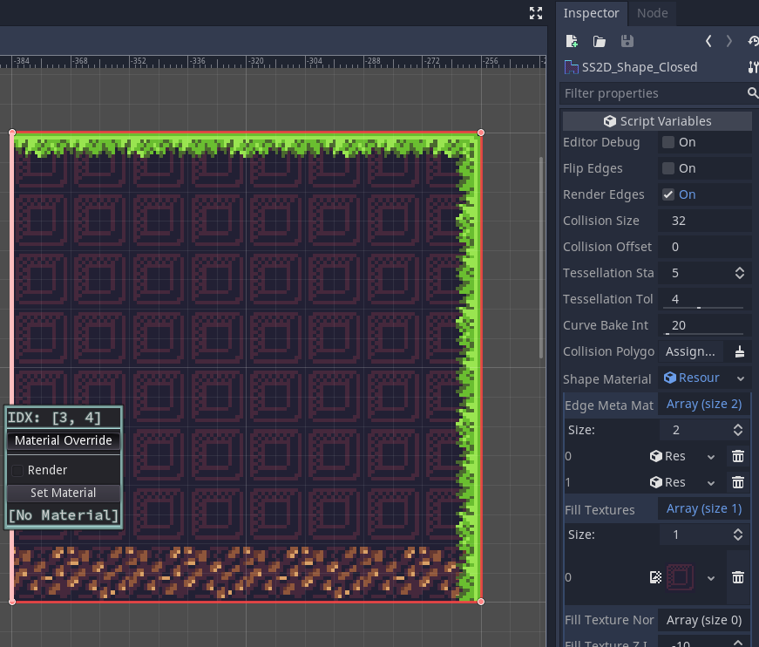759x647 pixels.
Task: Enable the Editor Debug checkbox
Action: click(668, 142)
